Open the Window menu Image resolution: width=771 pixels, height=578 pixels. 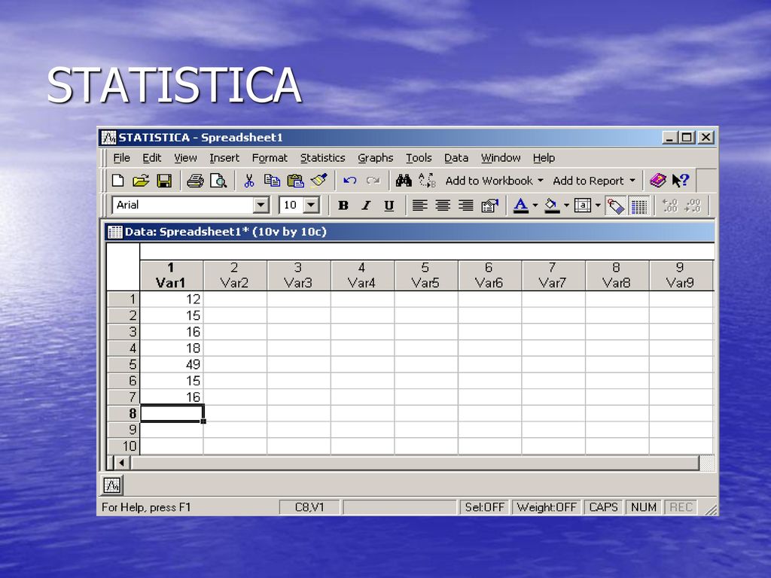(501, 158)
